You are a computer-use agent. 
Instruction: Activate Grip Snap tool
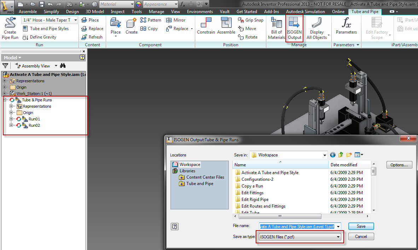(251, 20)
